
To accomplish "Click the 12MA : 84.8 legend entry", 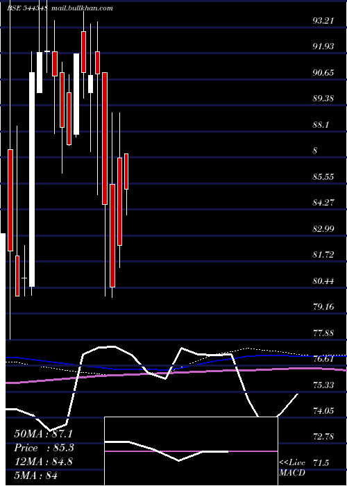I will (43, 462).
